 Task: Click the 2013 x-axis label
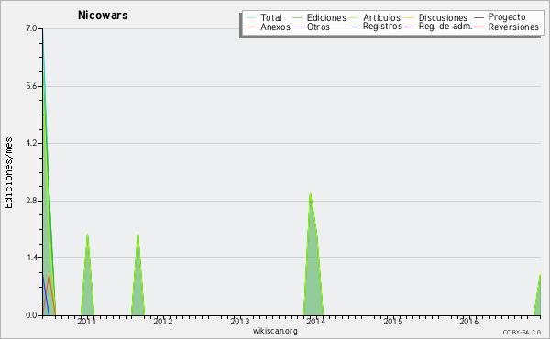[239, 321]
